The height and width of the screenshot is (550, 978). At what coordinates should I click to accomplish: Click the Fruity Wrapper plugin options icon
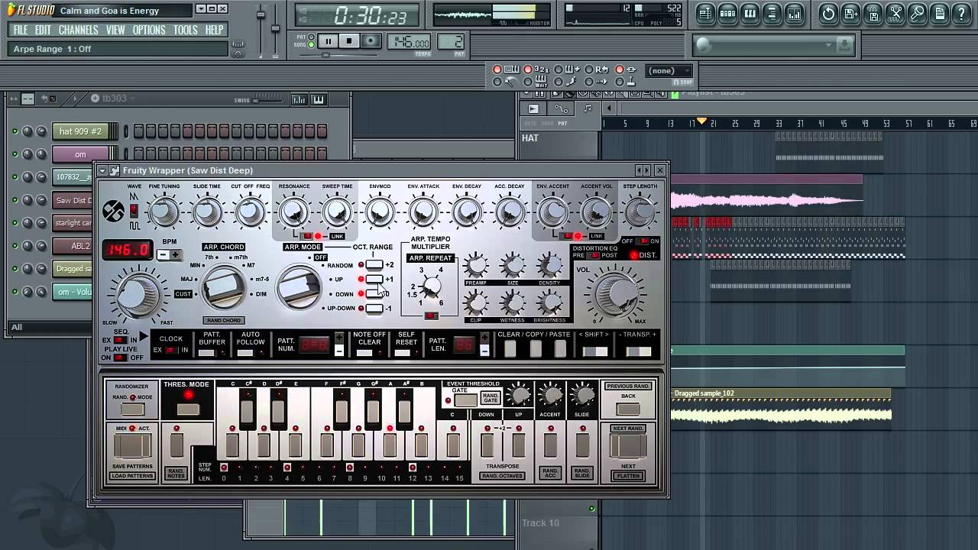(x=114, y=170)
